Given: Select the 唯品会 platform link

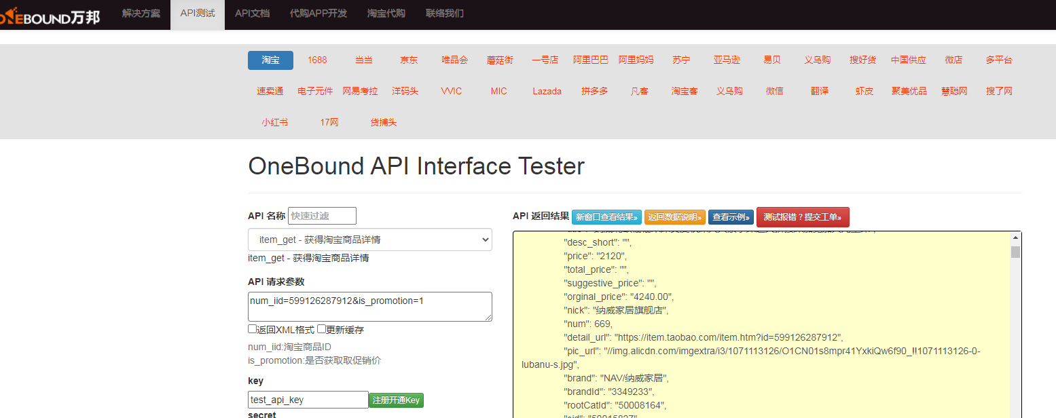Looking at the screenshot, I should [x=454, y=60].
